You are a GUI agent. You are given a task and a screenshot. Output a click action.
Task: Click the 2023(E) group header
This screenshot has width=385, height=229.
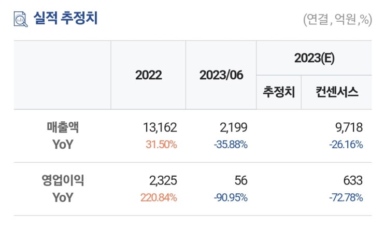coord(315,58)
